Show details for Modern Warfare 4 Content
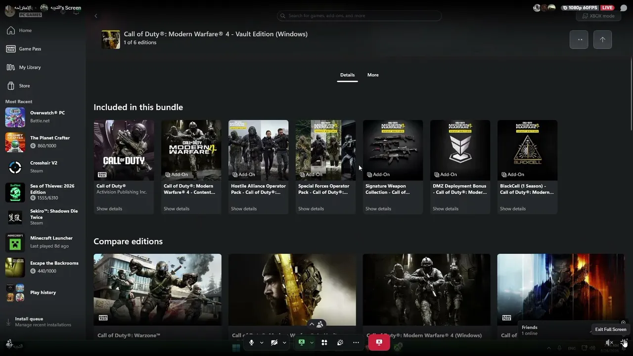This screenshot has height=356, width=633. [x=177, y=209]
